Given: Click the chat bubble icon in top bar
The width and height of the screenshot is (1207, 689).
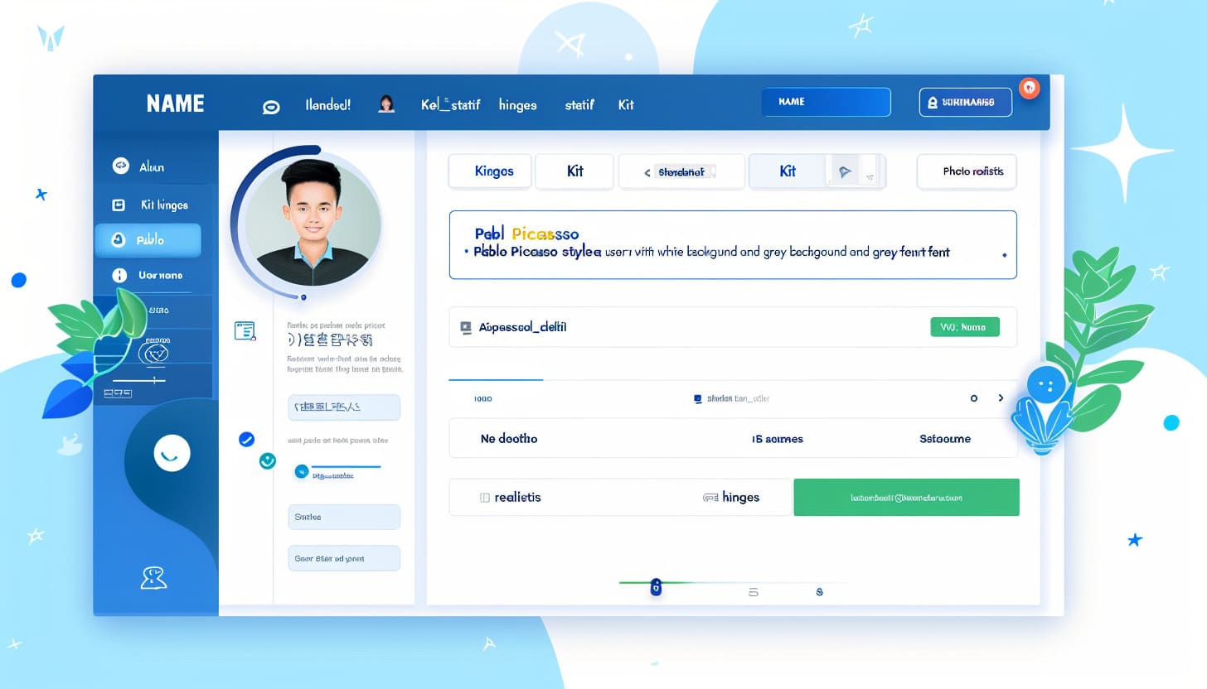Looking at the screenshot, I should pyautogui.click(x=270, y=107).
